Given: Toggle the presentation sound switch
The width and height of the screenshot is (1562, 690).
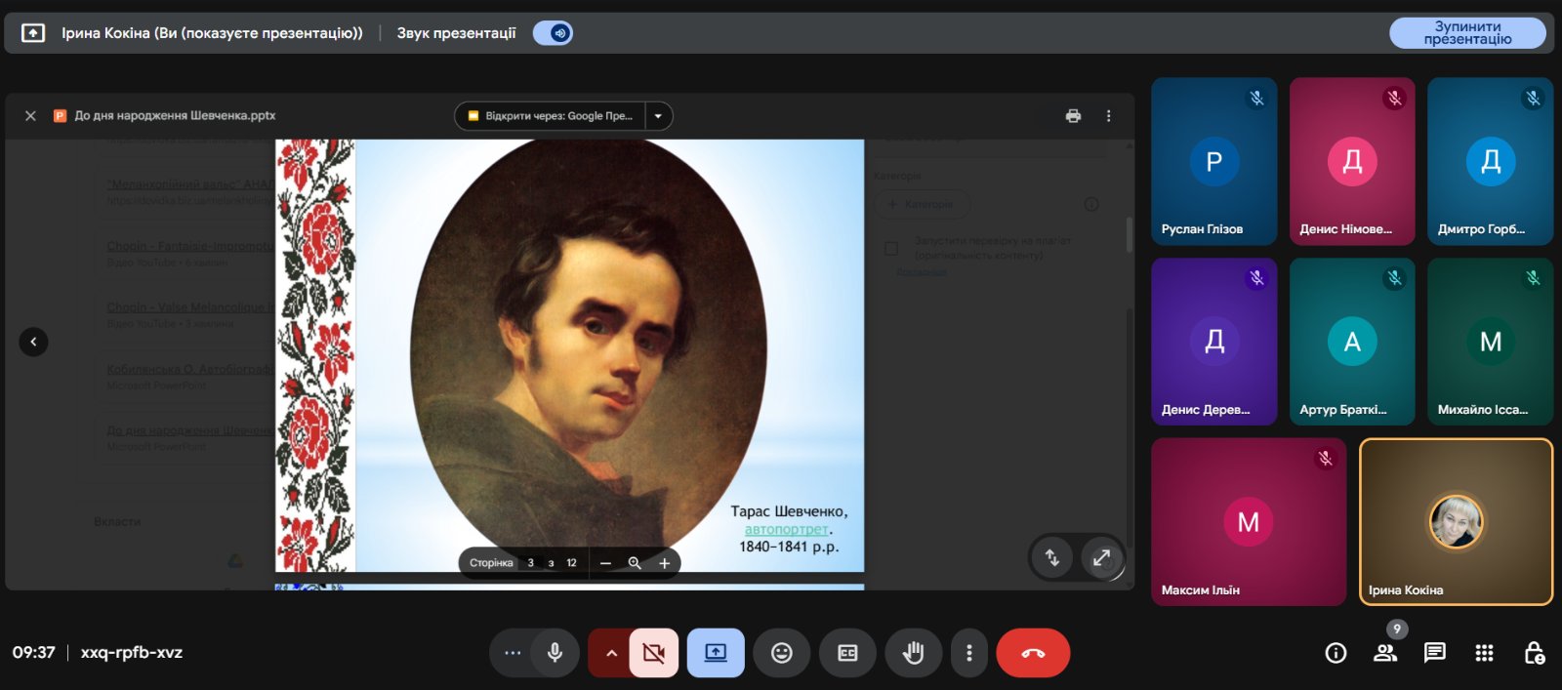Looking at the screenshot, I should click(553, 33).
